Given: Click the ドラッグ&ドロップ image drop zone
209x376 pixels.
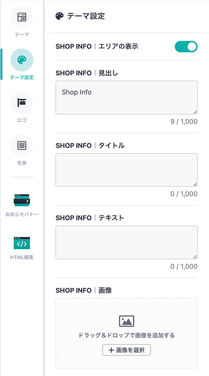Looking at the screenshot, I should (127, 333).
